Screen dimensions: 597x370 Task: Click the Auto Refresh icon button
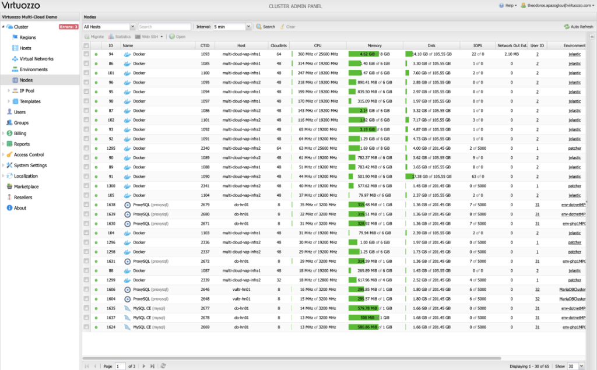pyautogui.click(x=566, y=27)
